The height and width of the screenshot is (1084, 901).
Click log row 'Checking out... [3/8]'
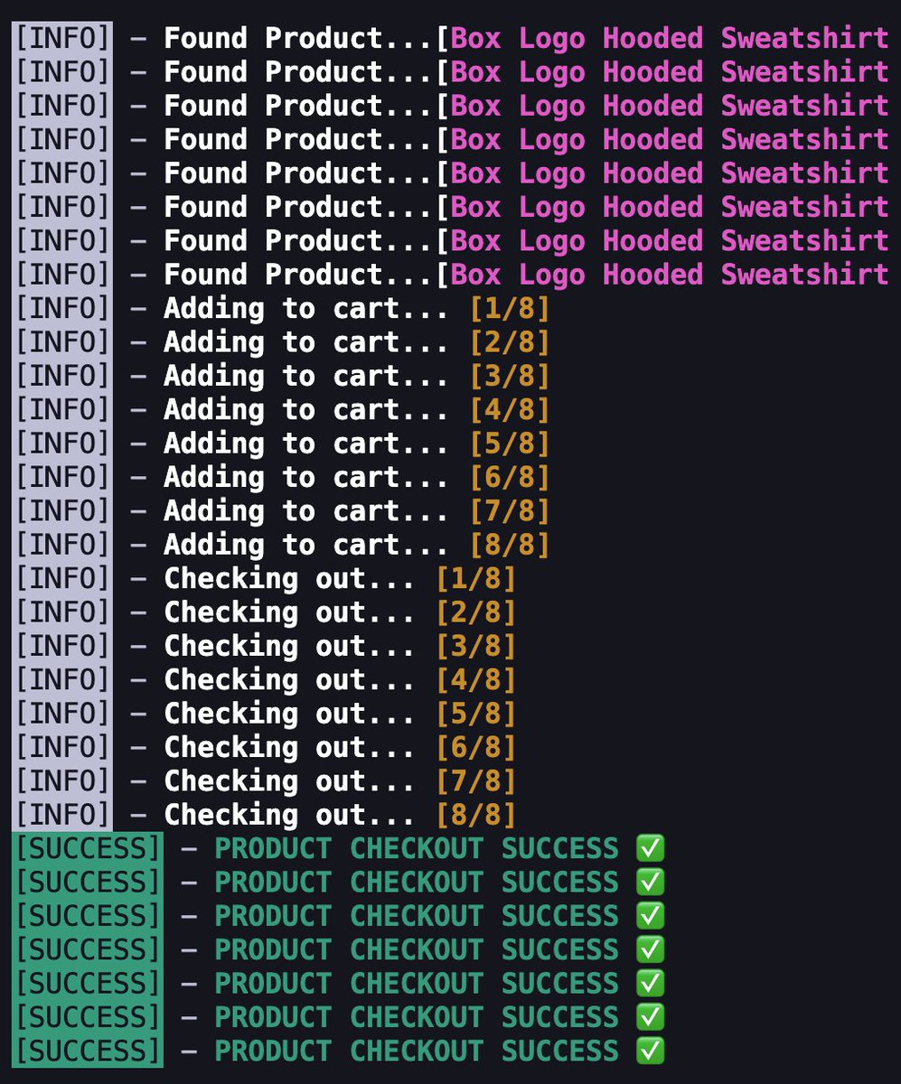coord(264,646)
